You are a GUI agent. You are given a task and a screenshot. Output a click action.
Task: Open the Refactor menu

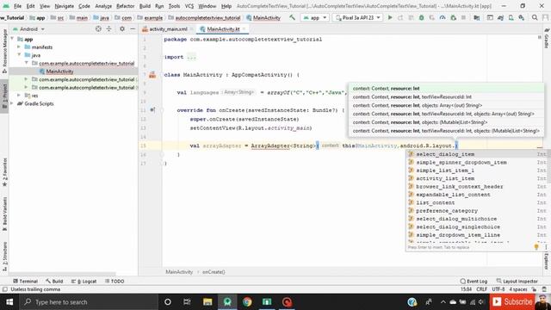click(x=126, y=6)
